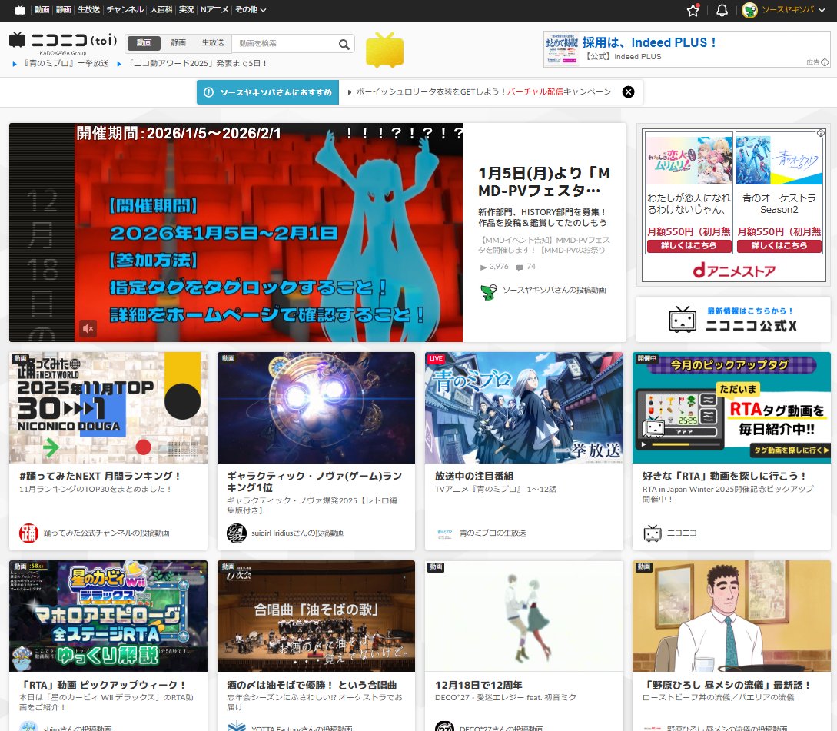
Task: Click the ニコニコ (toi) logo
Action: pos(63,40)
